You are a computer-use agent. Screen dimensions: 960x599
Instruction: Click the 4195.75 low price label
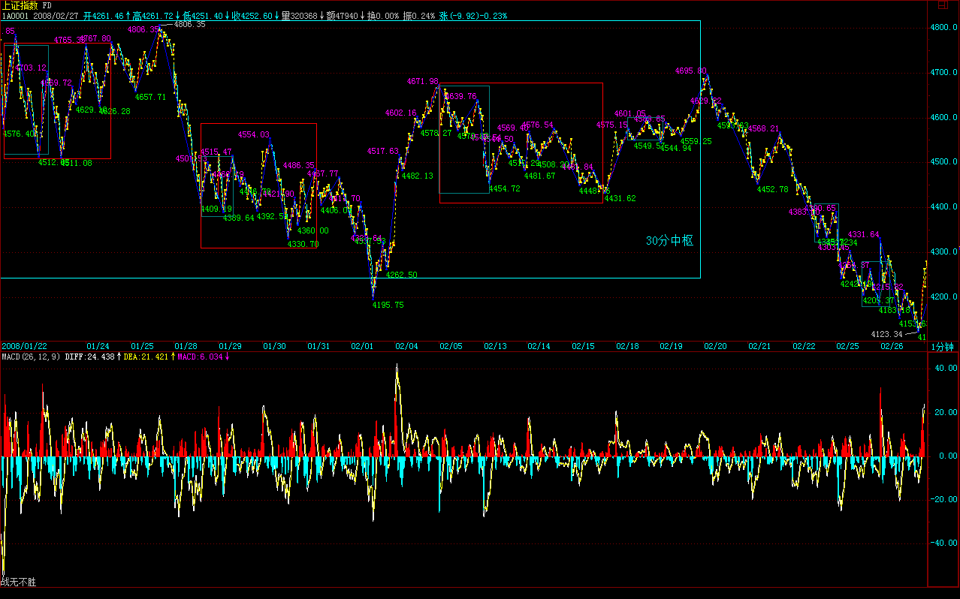[x=388, y=305]
